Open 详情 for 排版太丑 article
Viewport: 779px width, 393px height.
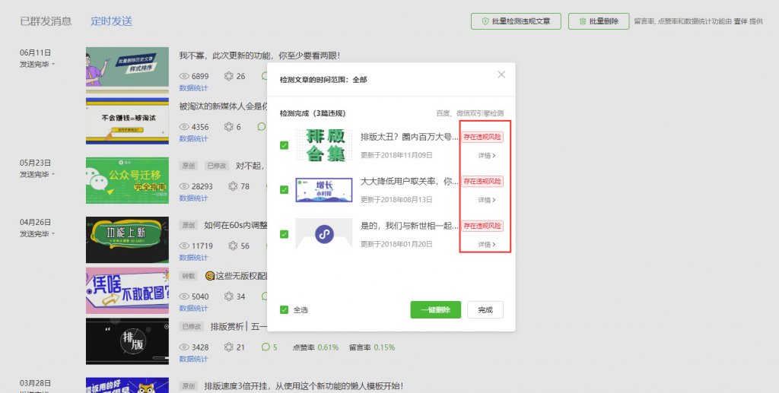click(487, 155)
